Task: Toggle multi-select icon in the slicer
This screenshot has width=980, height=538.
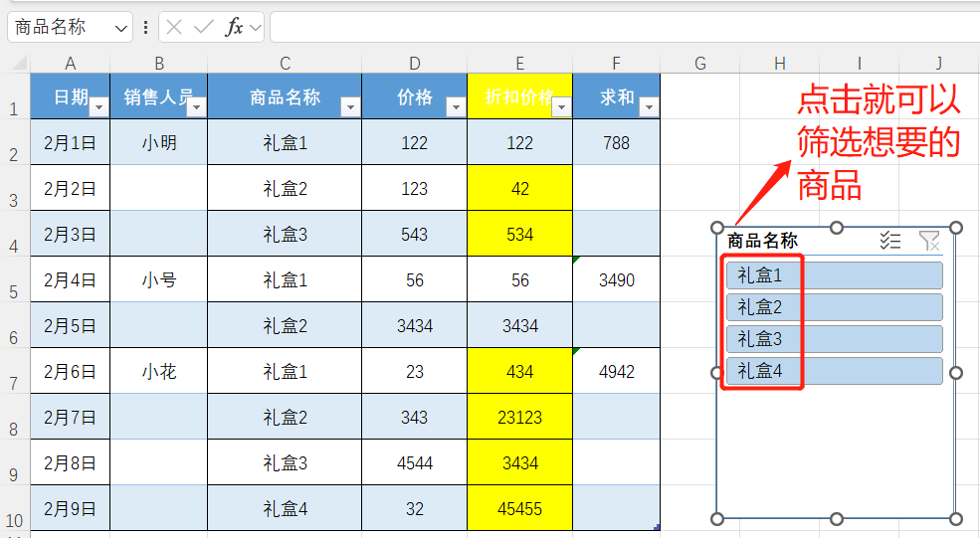Action: [x=890, y=241]
